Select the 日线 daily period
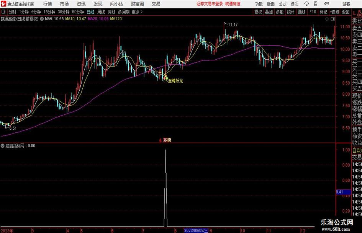The image size is (362, 233). pos(90,12)
